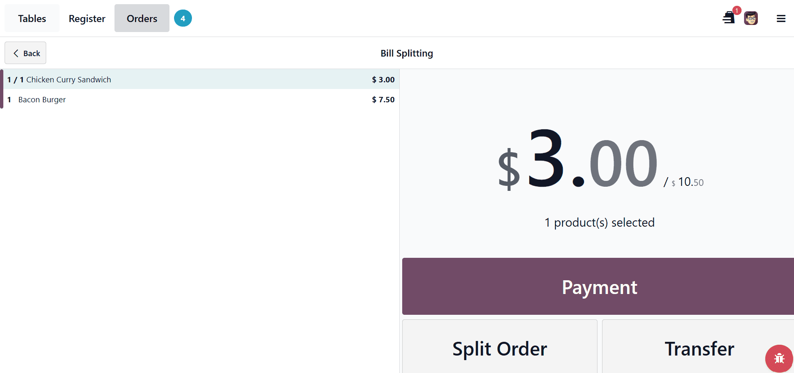
Task: Click the Bill Splitting title
Action: (407, 53)
